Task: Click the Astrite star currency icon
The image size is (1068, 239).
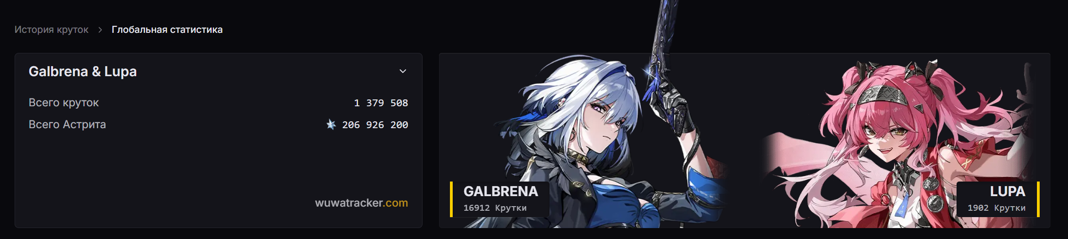Action: click(x=331, y=125)
